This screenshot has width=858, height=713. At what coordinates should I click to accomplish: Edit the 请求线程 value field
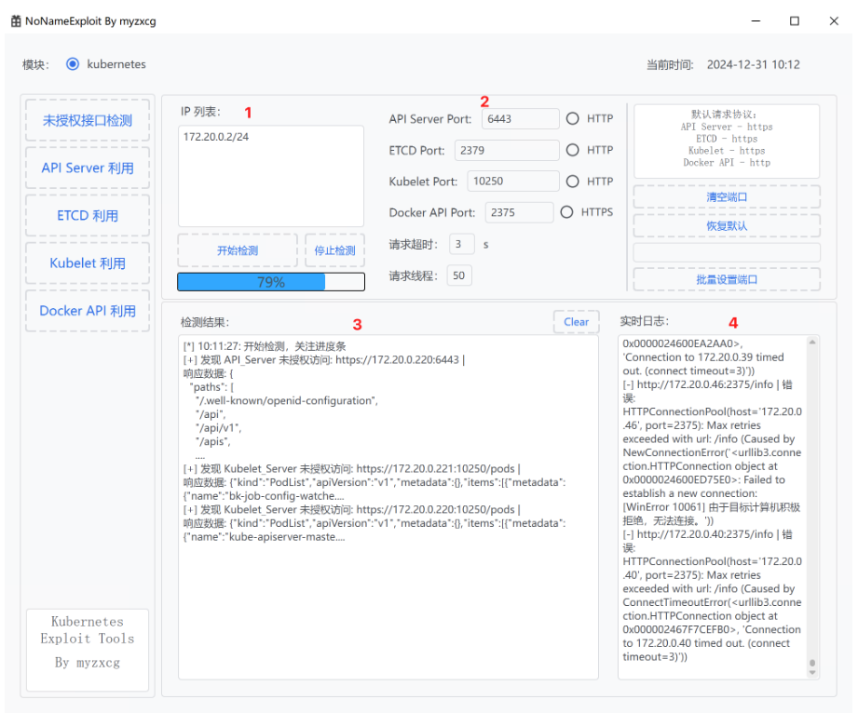tap(459, 276)
